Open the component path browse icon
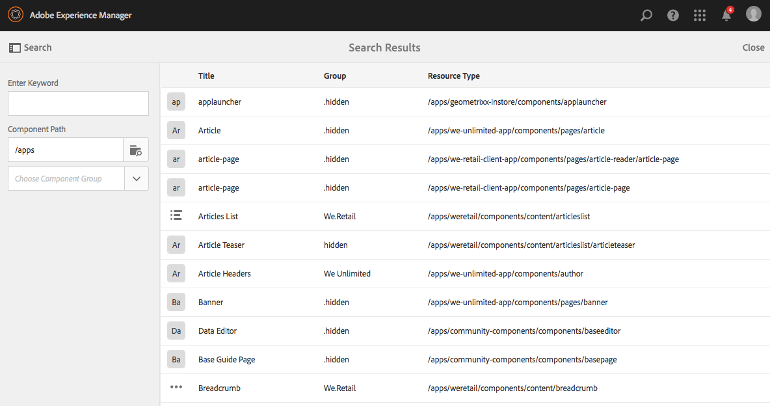 [x=135, y=150]
